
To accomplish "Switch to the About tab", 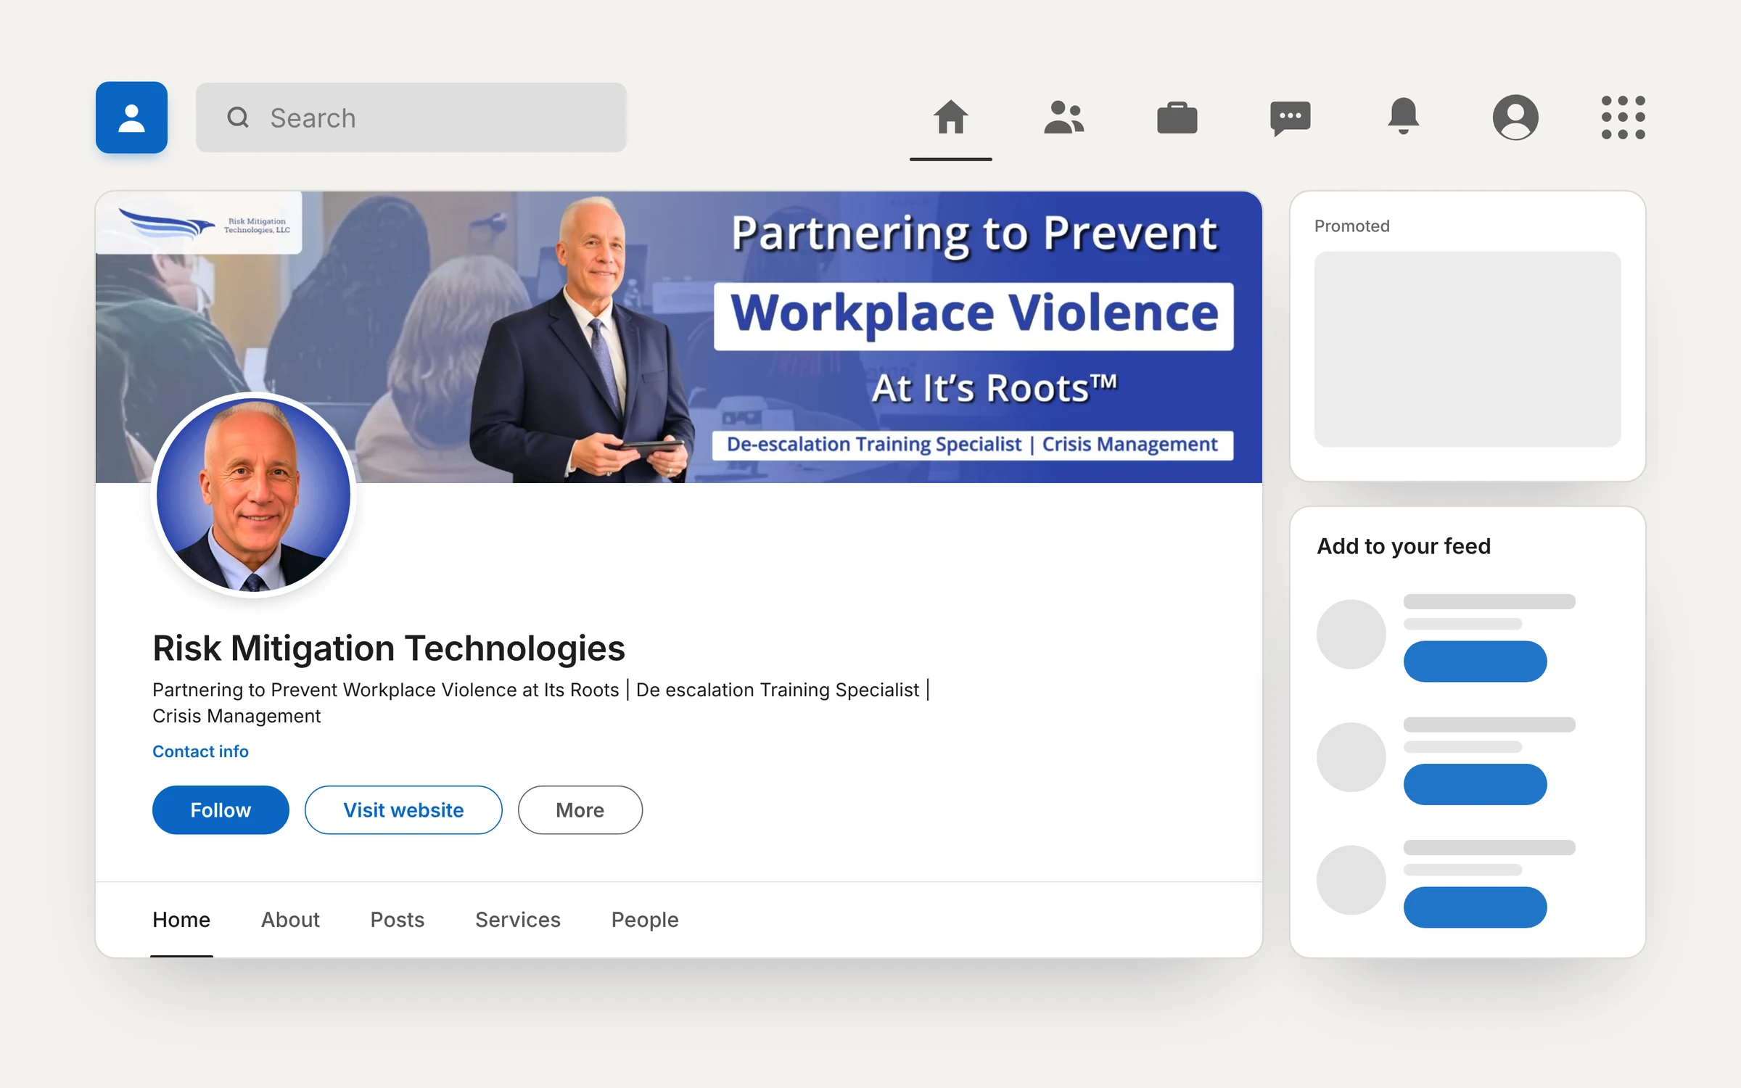I will [290, 920].
